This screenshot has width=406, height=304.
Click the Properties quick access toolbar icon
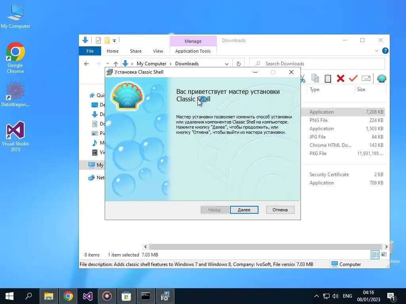(98, 40)
